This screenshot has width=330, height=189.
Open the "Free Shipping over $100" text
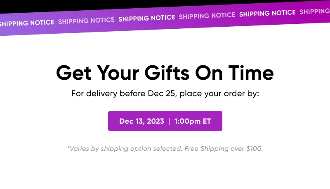(223, 149)
